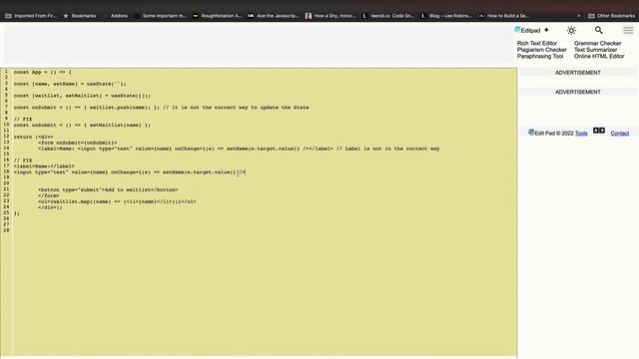Click the Tools footer link
The image size is (639, 359).
tap(581, 133)
